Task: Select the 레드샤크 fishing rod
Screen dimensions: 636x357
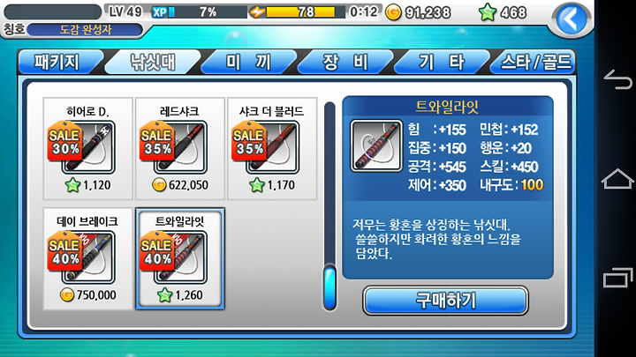Action: coord(180,149)
